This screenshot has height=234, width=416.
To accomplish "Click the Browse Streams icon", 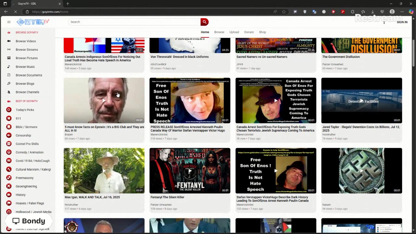I will [9, 50].
